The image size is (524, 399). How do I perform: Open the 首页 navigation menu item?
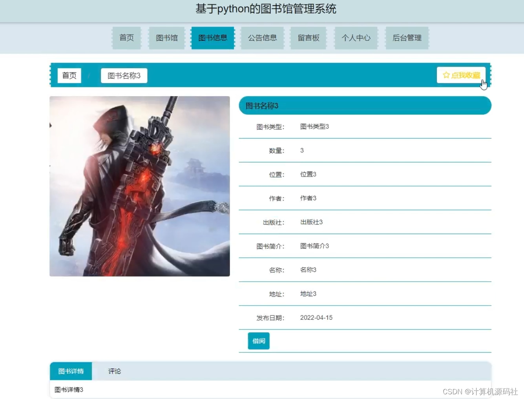[126, 38]
